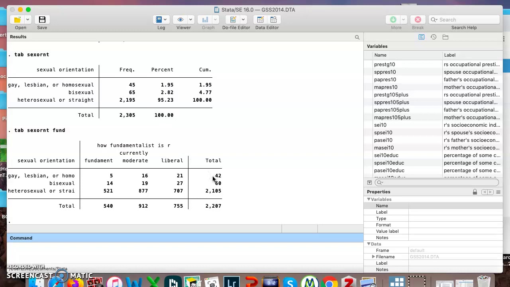The image size is (510, 287).
Task: Select variable mapres10
Action: (x=386, y=87)
